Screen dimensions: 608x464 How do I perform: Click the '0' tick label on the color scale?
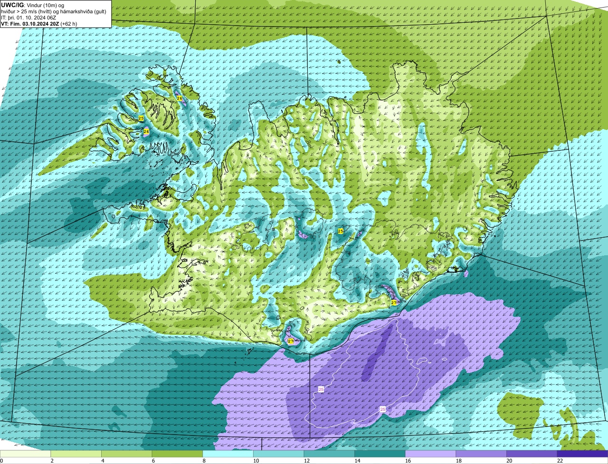tap(1, 461)
